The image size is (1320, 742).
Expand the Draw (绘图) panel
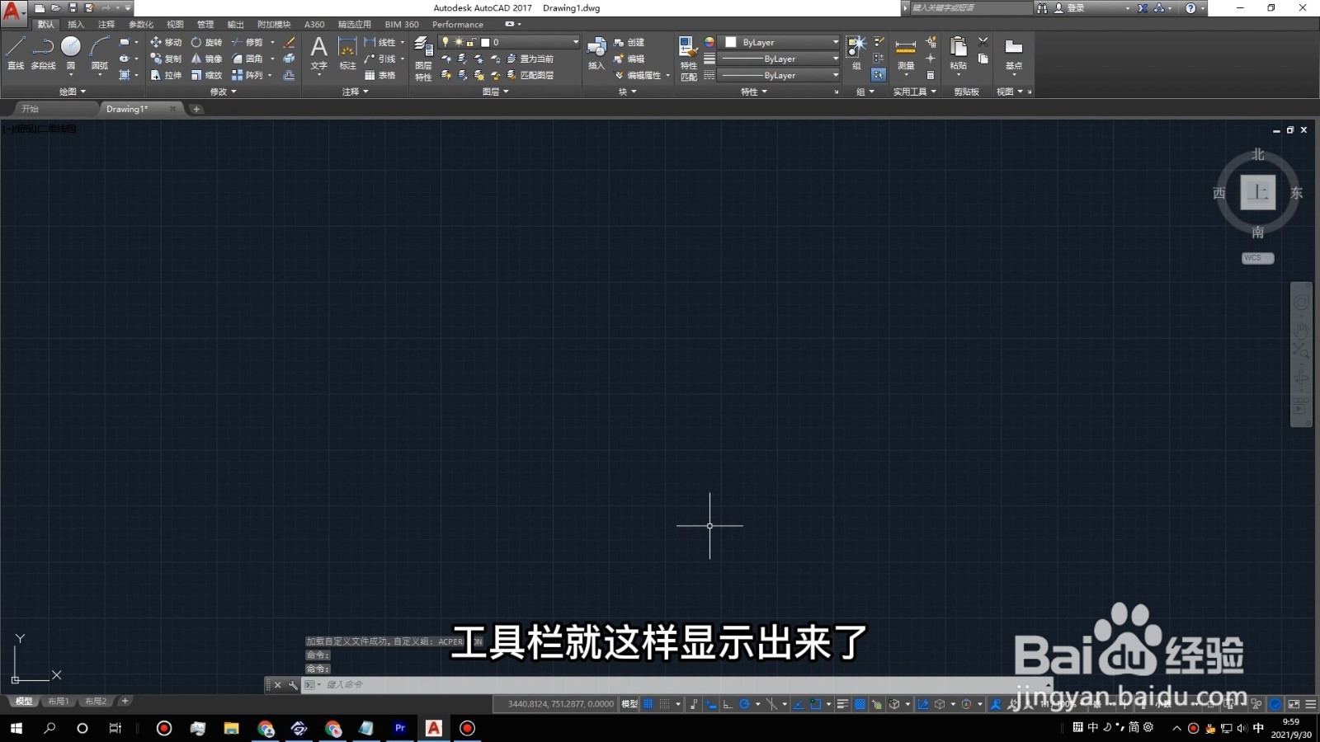coord(73,92)
